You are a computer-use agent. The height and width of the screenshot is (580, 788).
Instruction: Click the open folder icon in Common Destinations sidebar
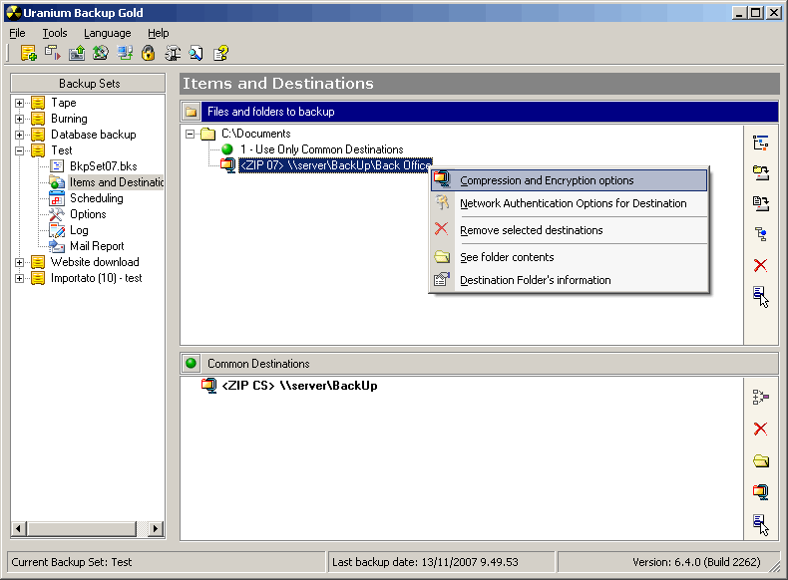coord(760,460)
